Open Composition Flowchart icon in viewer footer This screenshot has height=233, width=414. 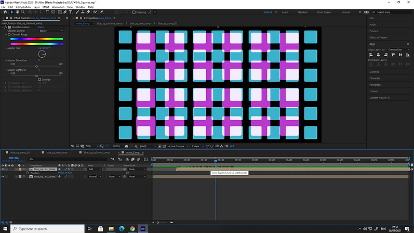pyautogui.click(x=221, y=146)
